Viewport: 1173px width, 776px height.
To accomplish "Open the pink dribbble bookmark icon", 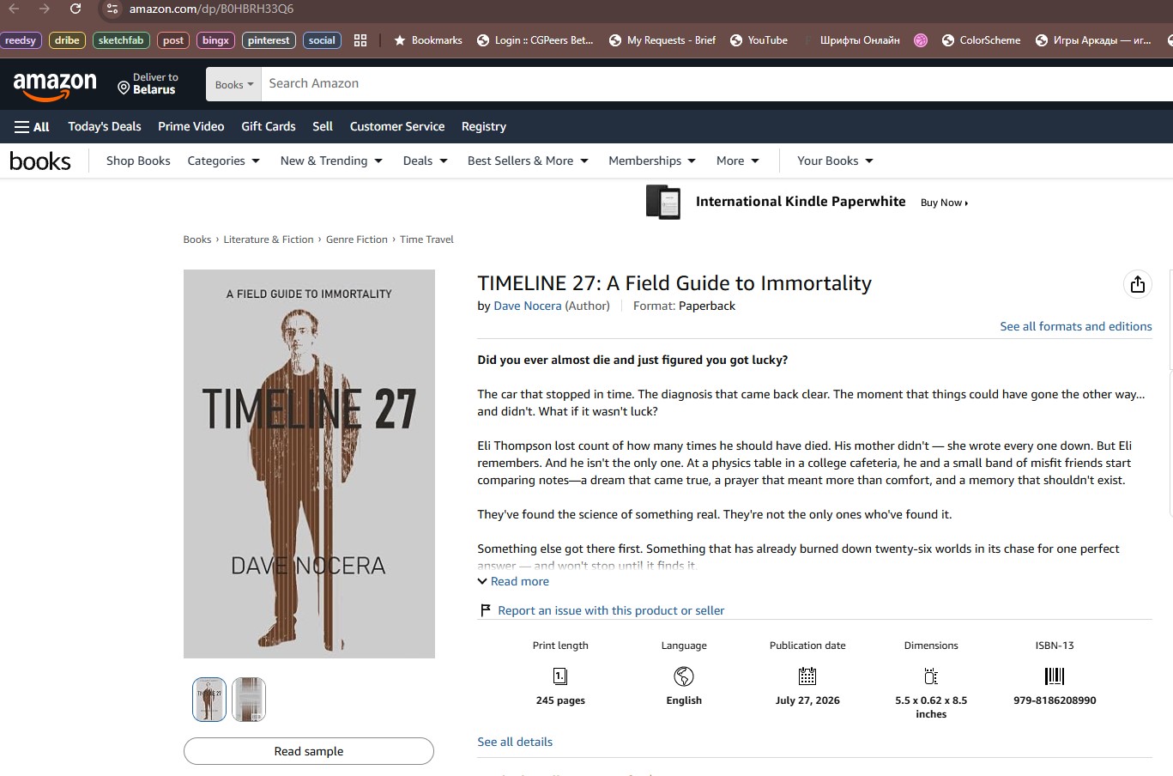I will pyautogui.click(x=921, y=40).
